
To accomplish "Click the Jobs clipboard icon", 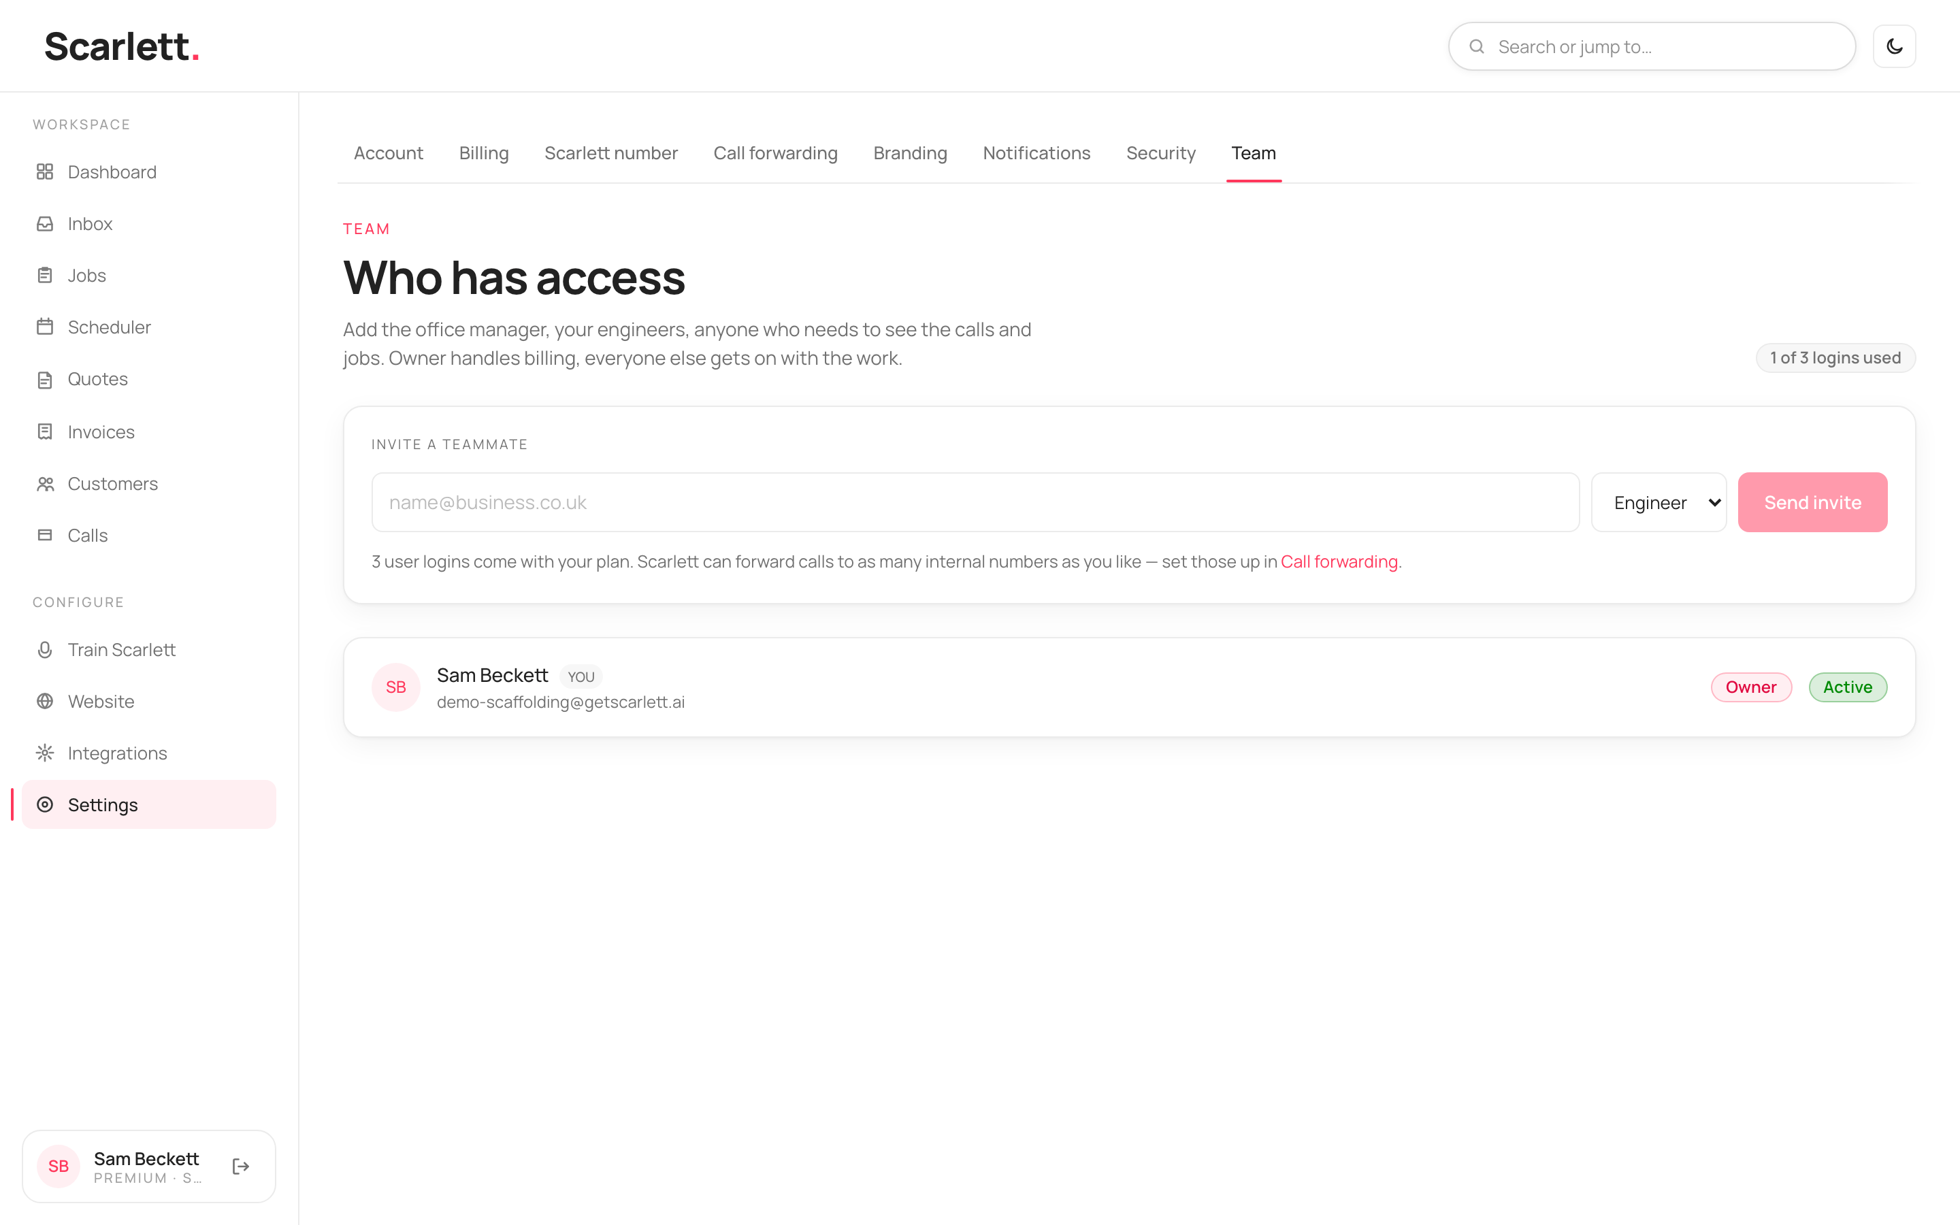I will (x=44, y=276).
